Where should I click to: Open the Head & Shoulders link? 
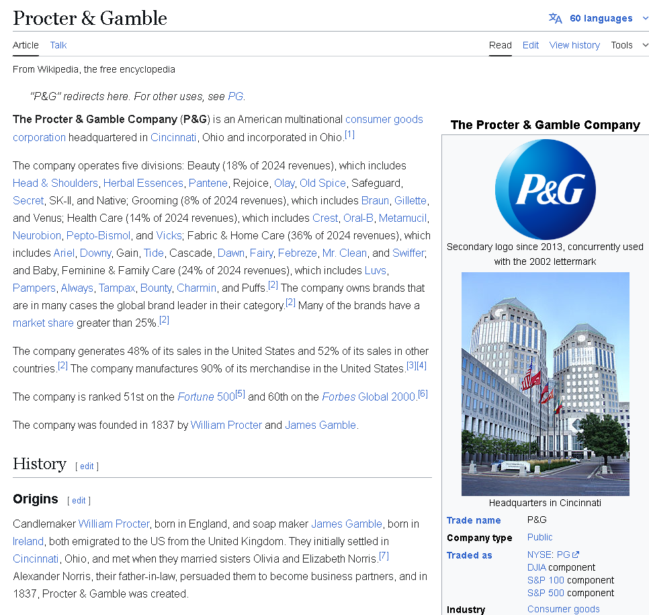point(56,183)
